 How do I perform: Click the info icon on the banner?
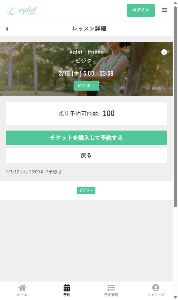(x=164, y=52)
